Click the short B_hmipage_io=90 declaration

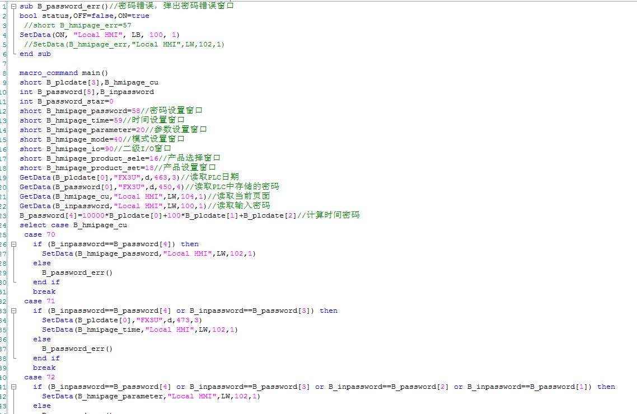point(95,149)
